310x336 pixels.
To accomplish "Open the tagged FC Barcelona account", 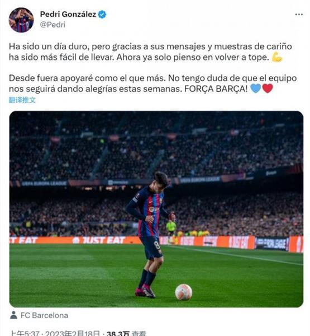I will coord(44,315).
